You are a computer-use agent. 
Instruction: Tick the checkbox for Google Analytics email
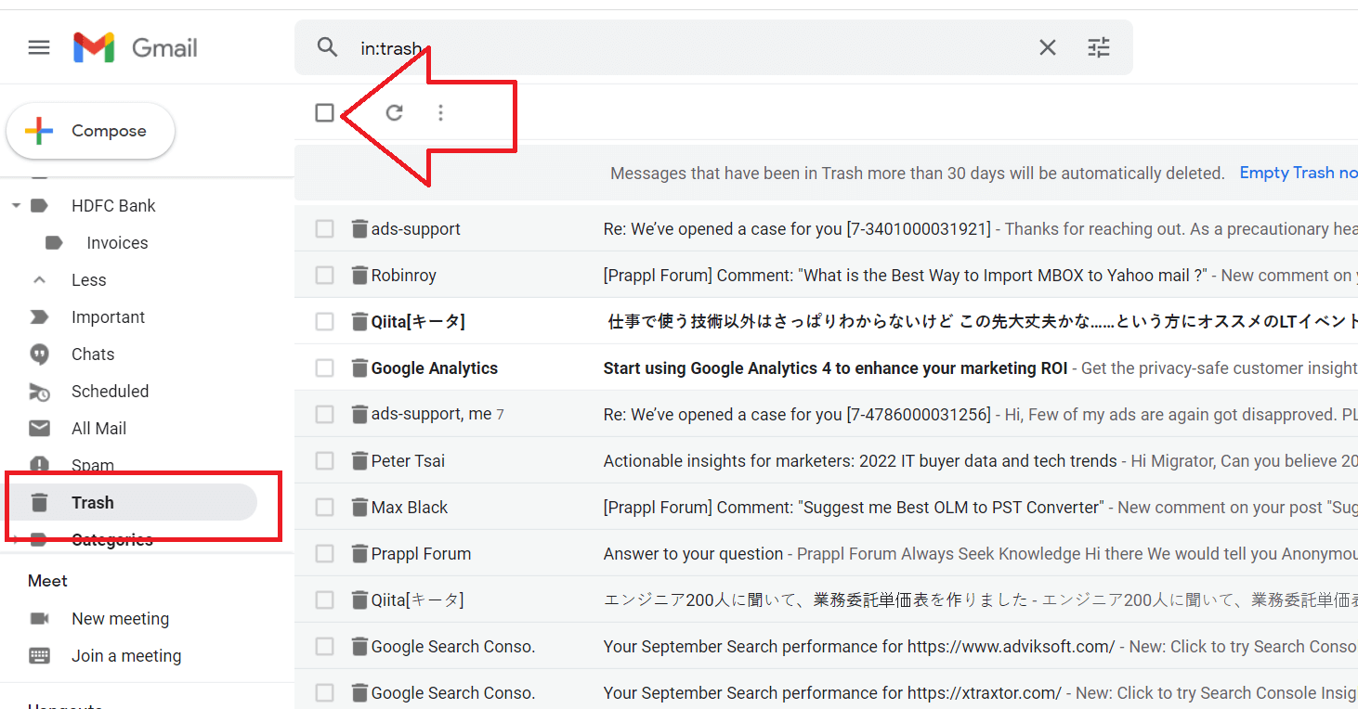click(324, 367)
